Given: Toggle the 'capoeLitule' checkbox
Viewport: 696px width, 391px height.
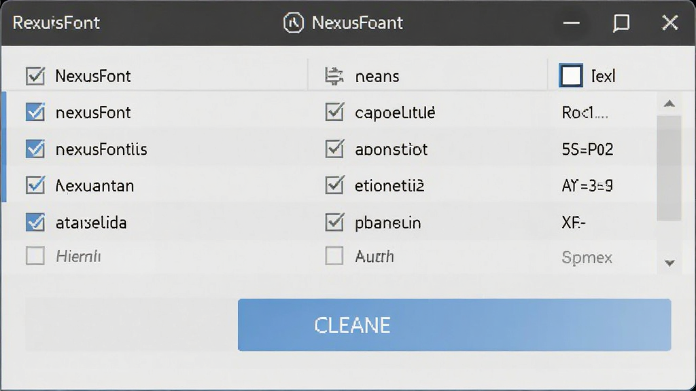Looking at the screenshot, I should click(334, 112).
